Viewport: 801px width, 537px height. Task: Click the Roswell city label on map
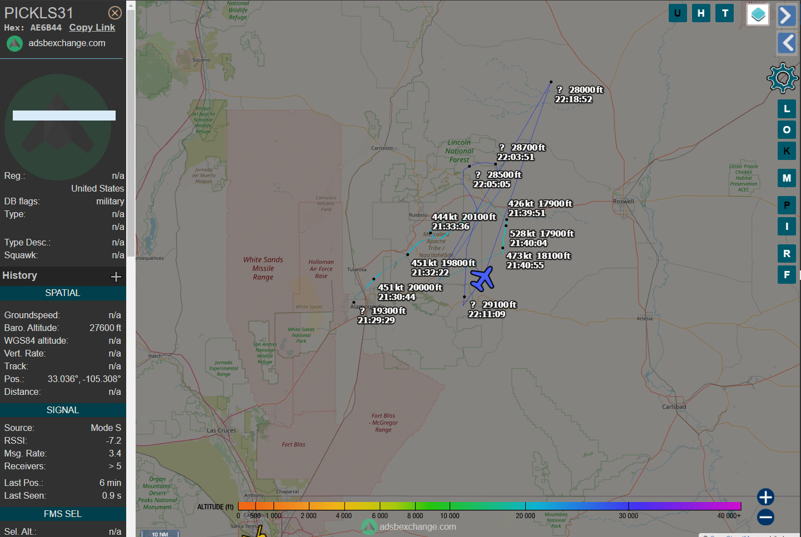624,202
